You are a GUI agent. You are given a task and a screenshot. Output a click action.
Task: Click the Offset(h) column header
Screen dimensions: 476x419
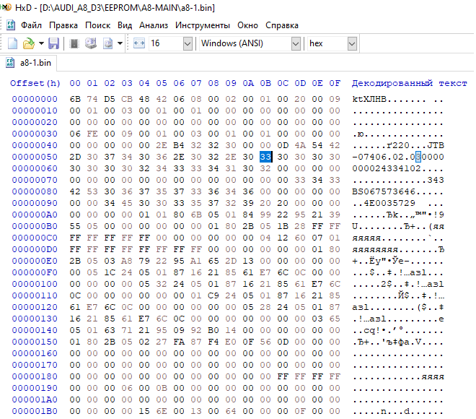[35, 83]
